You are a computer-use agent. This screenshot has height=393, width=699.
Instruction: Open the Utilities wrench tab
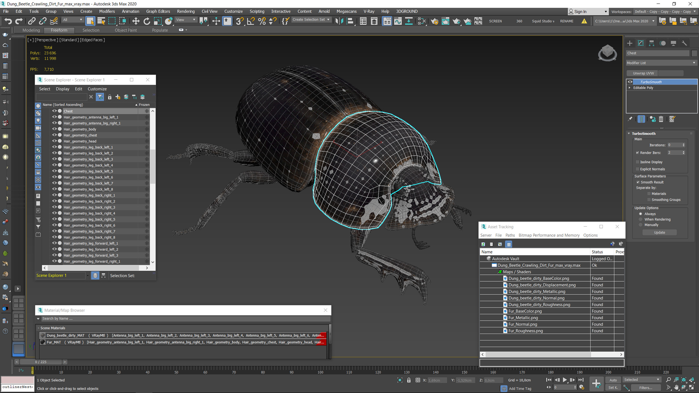(684, 43)
